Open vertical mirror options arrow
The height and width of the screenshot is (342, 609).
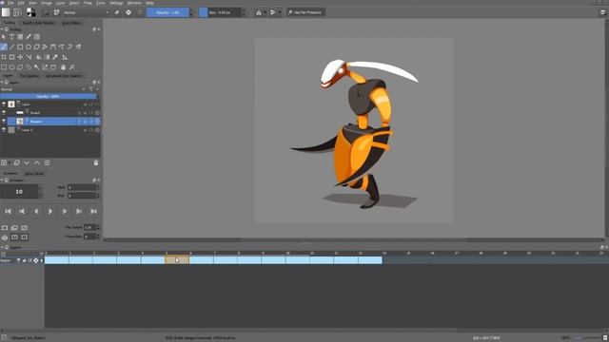click(279, 12)
